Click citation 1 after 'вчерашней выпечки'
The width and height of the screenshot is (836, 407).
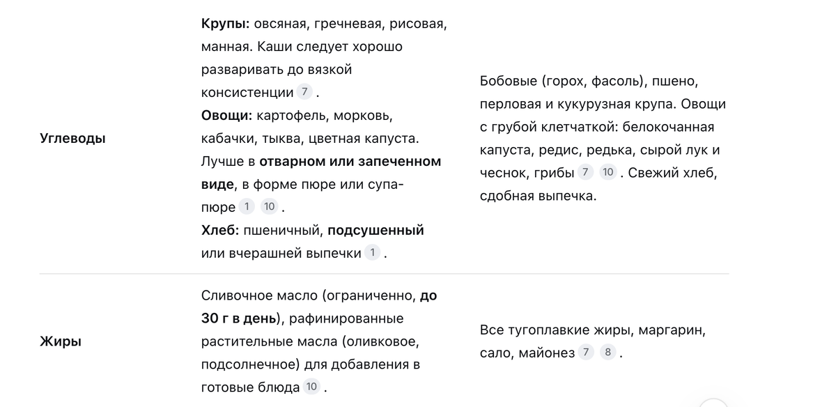373,252
